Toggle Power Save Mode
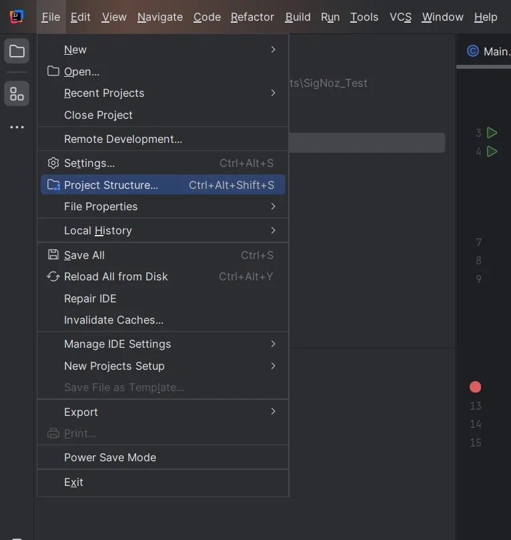This screenshot has height=540, width=511. coord(163,457)
